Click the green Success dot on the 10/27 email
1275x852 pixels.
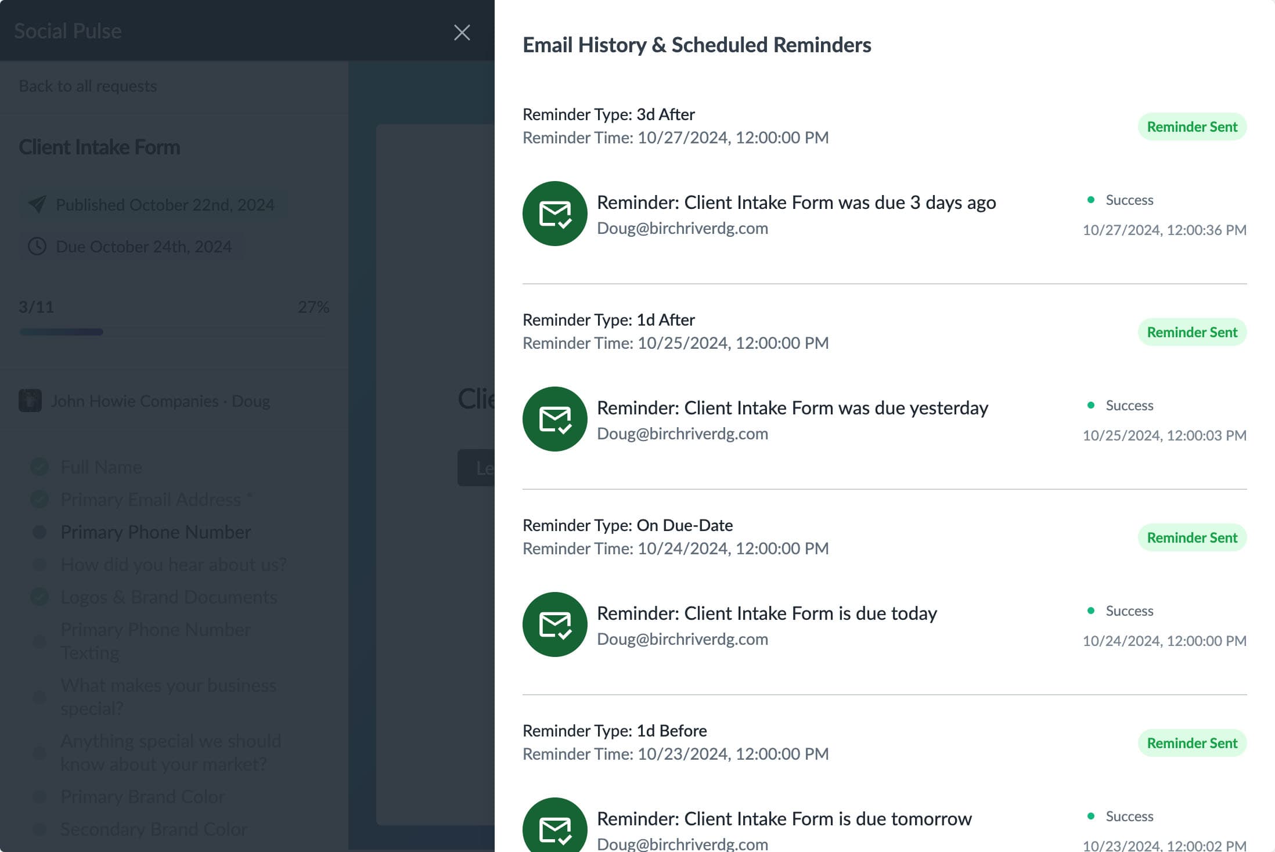[1092, 200]
